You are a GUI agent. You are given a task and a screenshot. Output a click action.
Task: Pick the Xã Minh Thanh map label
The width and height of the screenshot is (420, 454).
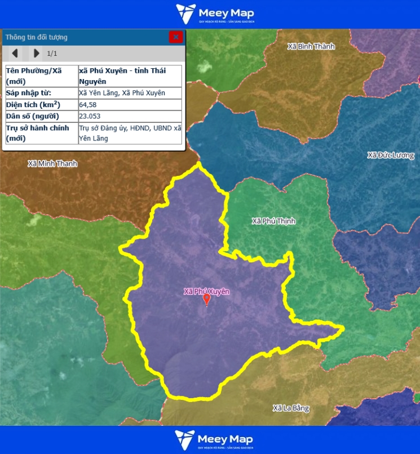[x=52, y=164]
